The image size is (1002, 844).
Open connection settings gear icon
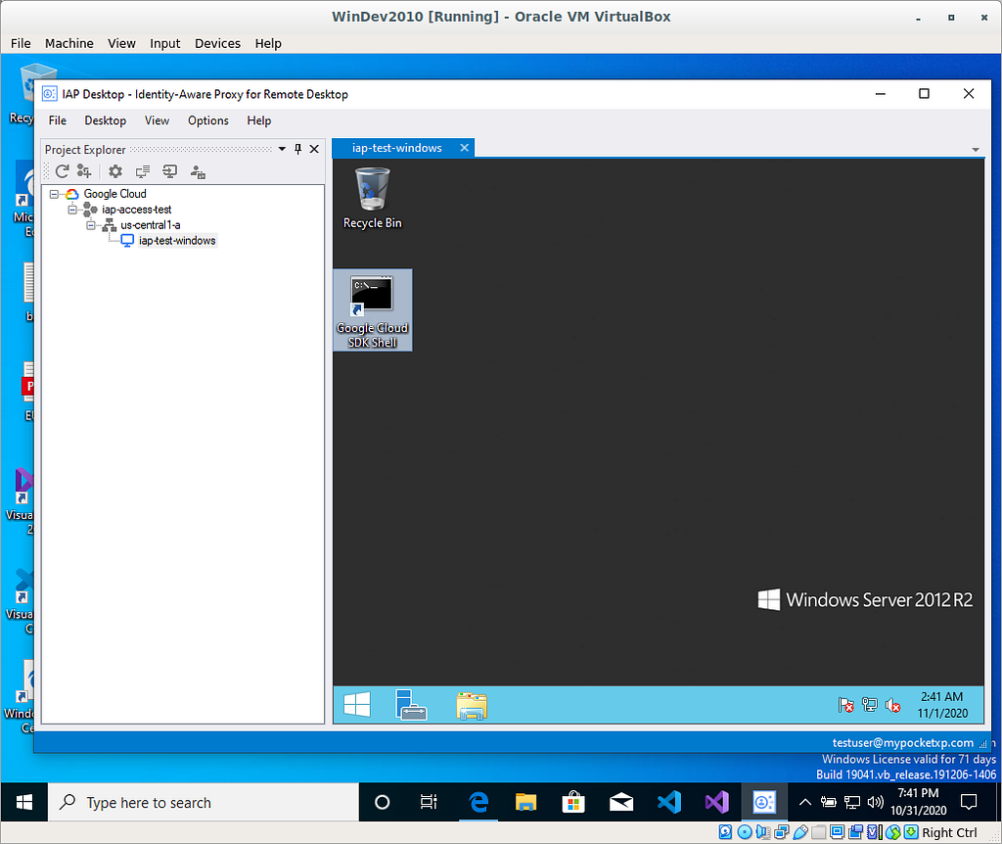pos(115,171)
